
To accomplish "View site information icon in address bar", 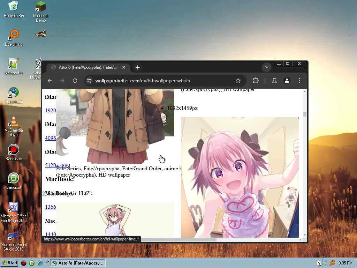I will pos(89,81).
